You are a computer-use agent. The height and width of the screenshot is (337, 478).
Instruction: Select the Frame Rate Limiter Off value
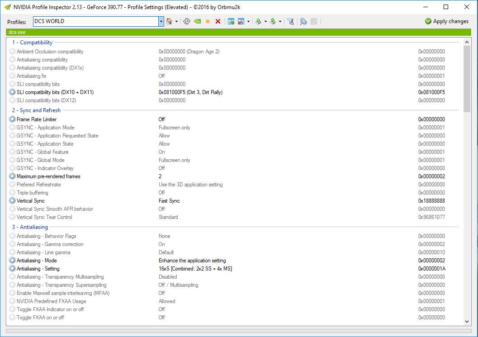coord(161,119)
